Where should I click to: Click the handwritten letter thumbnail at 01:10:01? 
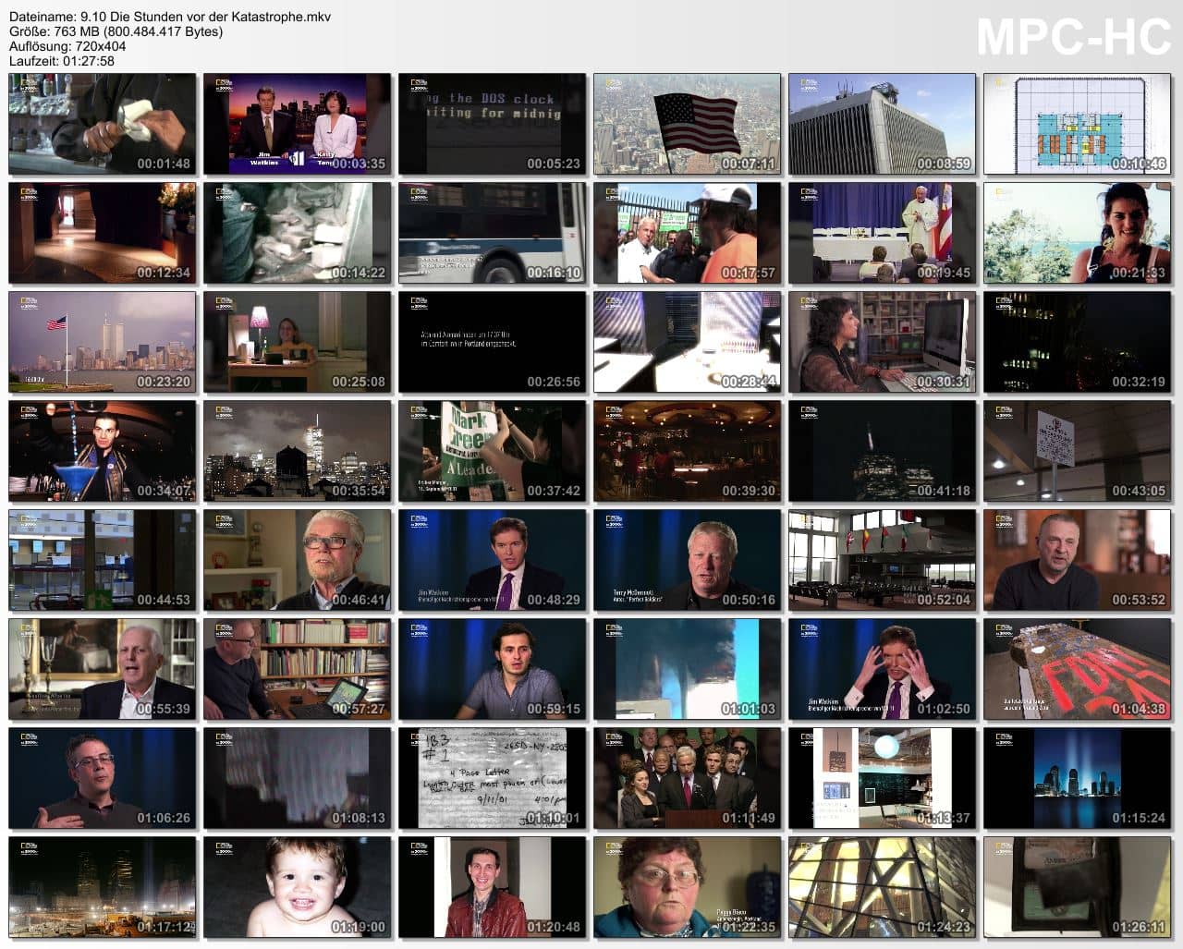pyautogui.click(x=492, y=778)
